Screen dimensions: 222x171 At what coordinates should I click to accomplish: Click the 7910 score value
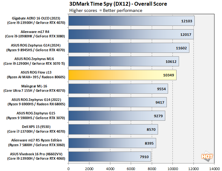144,156
